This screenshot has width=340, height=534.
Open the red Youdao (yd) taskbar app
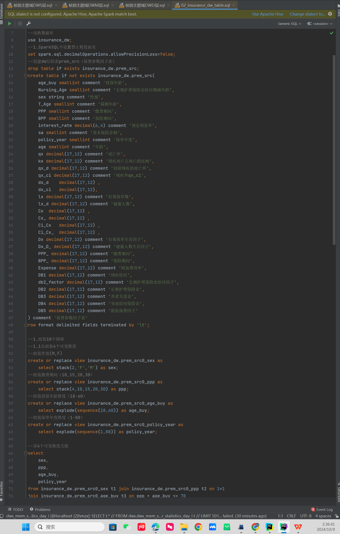point(142,527)
